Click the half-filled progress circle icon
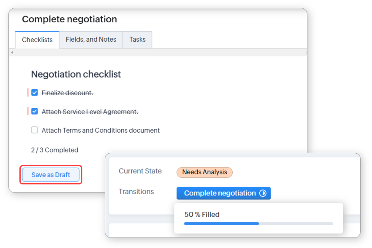The height and width of the screenshot is (248, 372). tap(263, 193)
